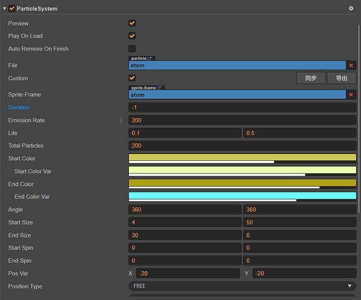361x300 pixels.
Task: Click the particle type link icon
Action: (x=150, y=58)
